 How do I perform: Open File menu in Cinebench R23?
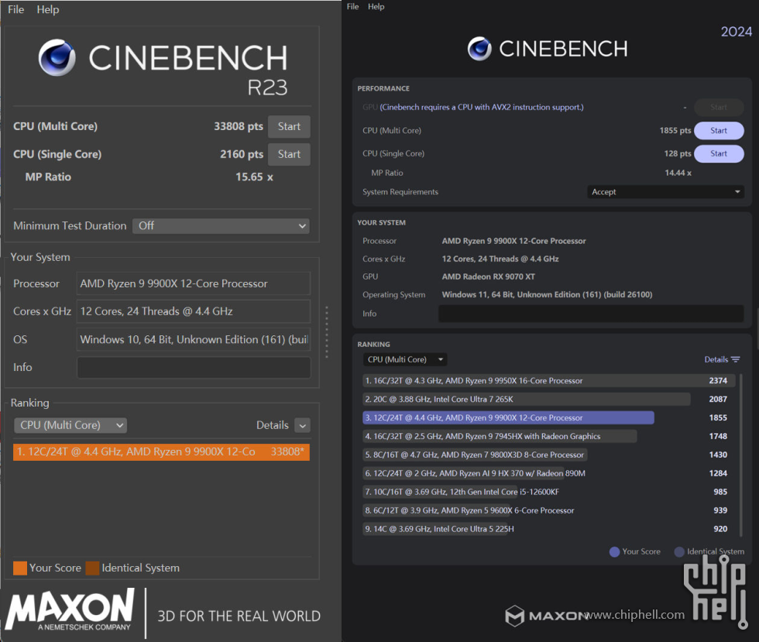click(16, 9)
